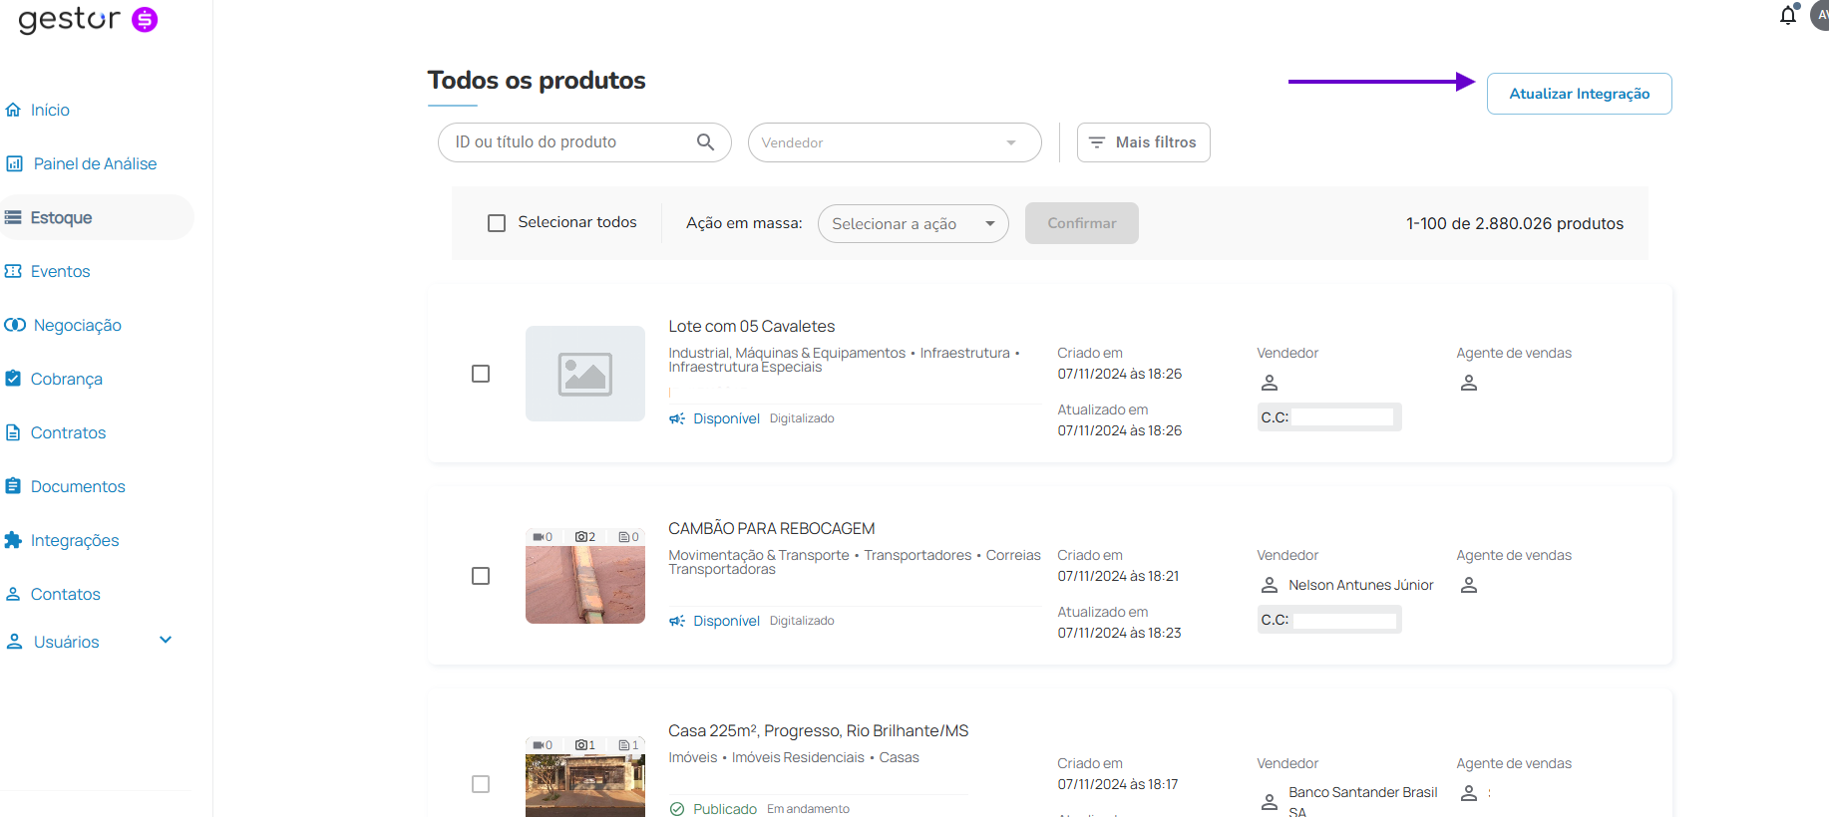Viewport: 1829px width, 817px height.
Task: Check the Casa 225m² product checkbox
Action: pos(481,784)
